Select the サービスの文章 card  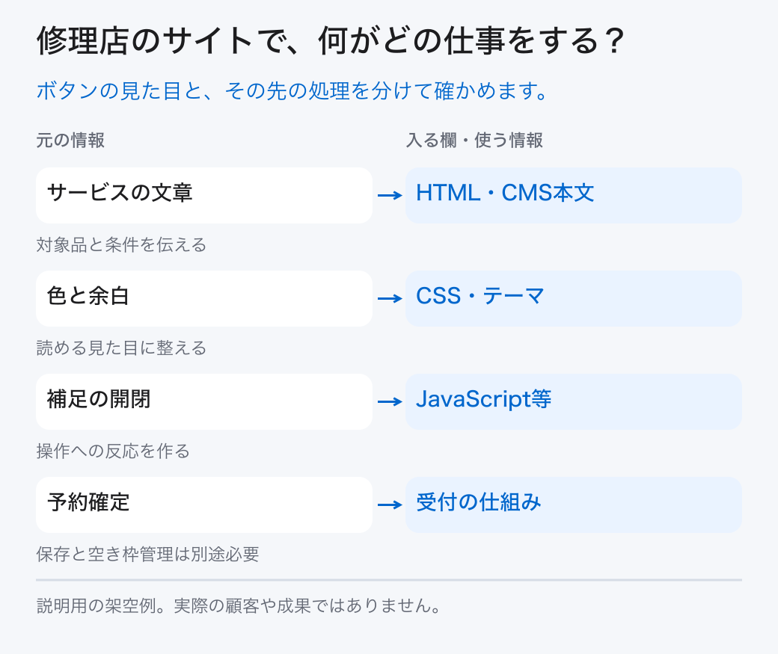click(x=204, y=195)
